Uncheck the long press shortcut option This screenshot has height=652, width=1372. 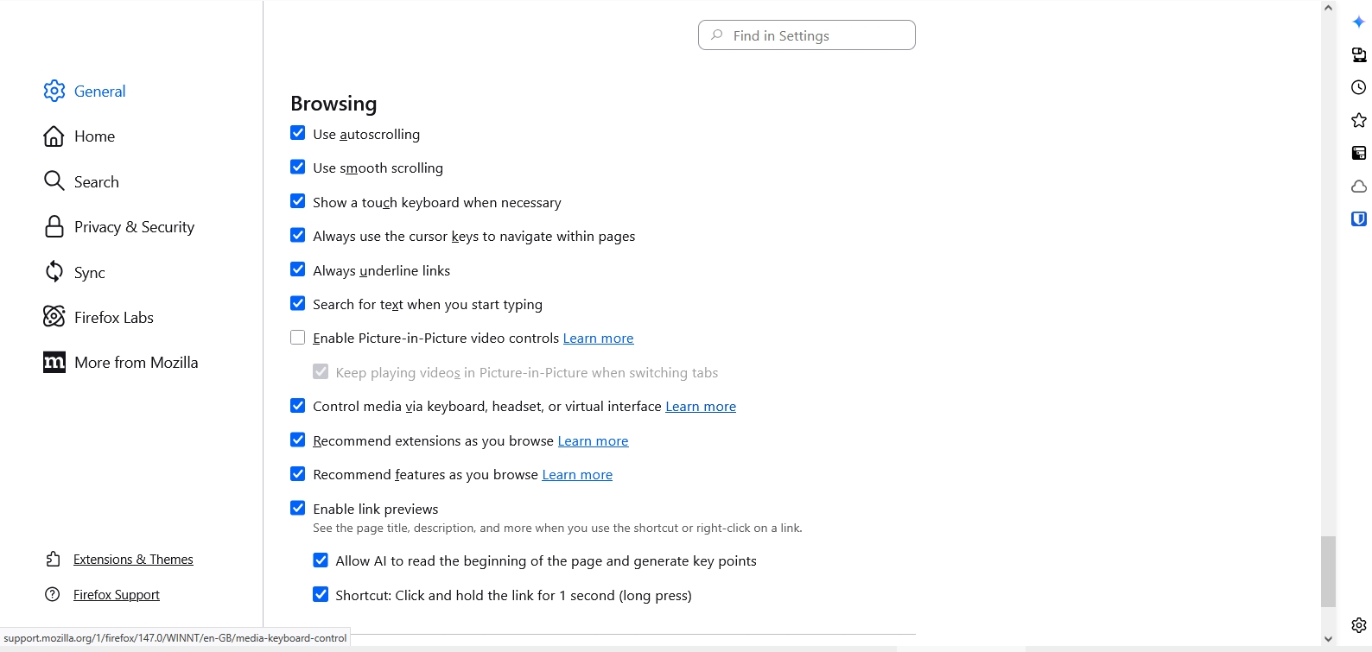321,594
